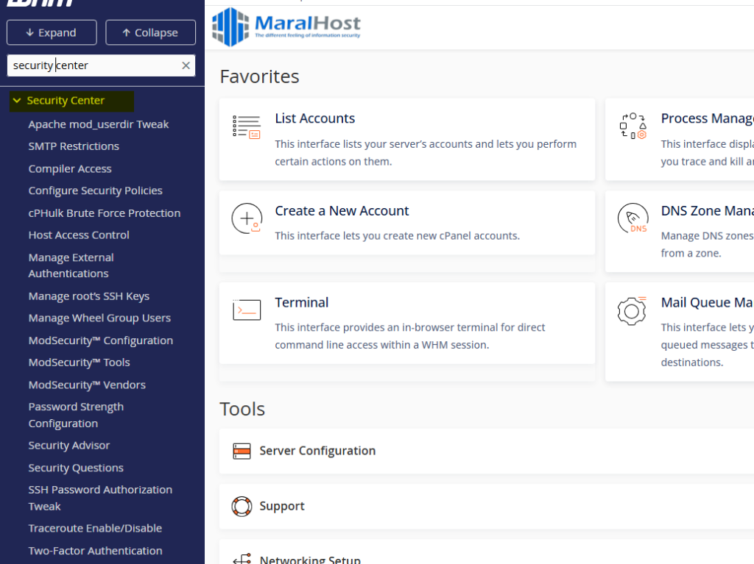Click the MaralHost logo
754x564 pixels.
point(286,27)
